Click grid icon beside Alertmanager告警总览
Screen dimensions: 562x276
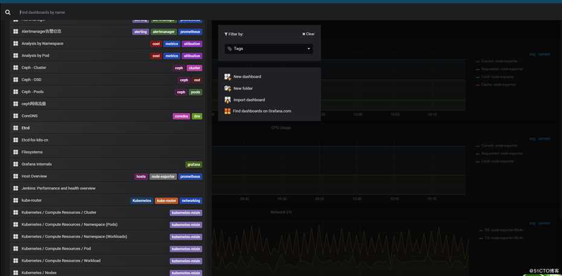(x=16, y=31)
